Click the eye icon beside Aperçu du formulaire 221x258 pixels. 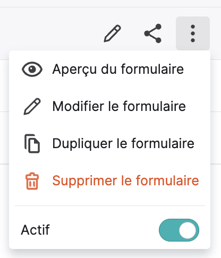32,69
